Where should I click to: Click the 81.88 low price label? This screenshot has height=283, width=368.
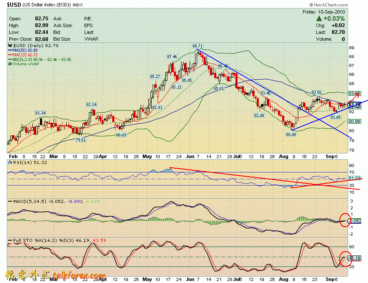pos(336,117)
